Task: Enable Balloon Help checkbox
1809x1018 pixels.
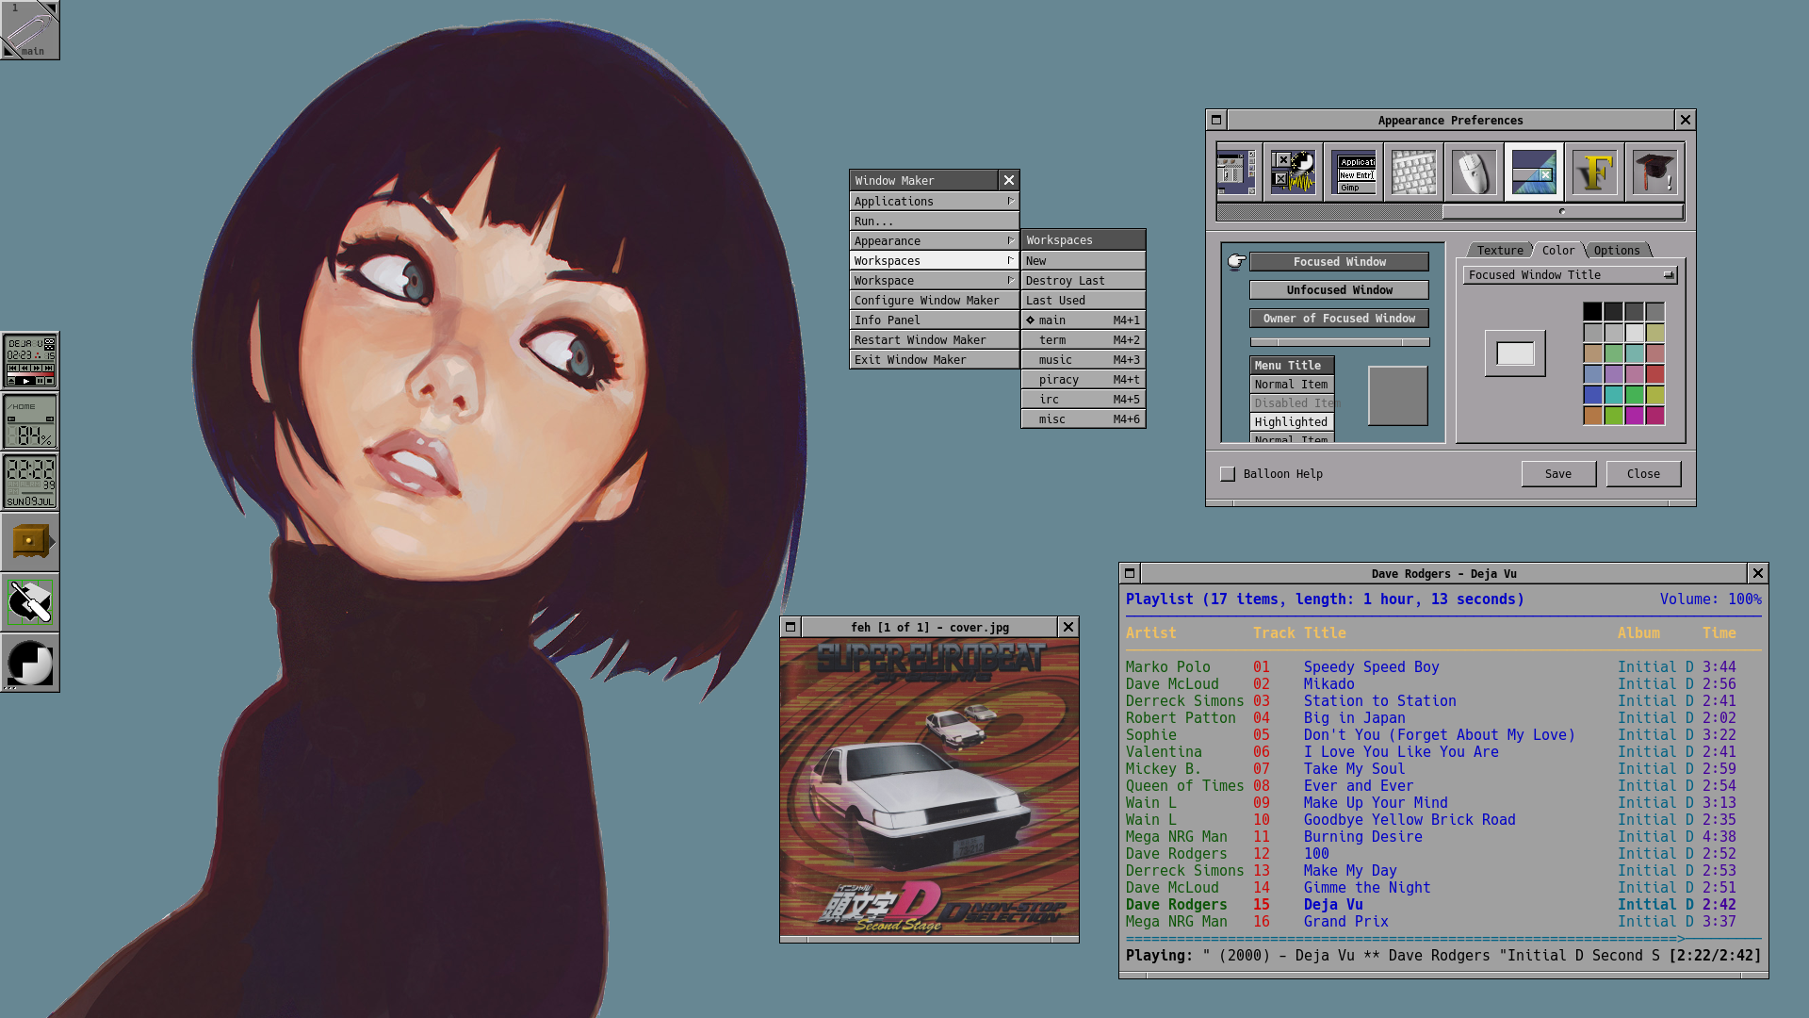Action: (x=1228, y=474)
